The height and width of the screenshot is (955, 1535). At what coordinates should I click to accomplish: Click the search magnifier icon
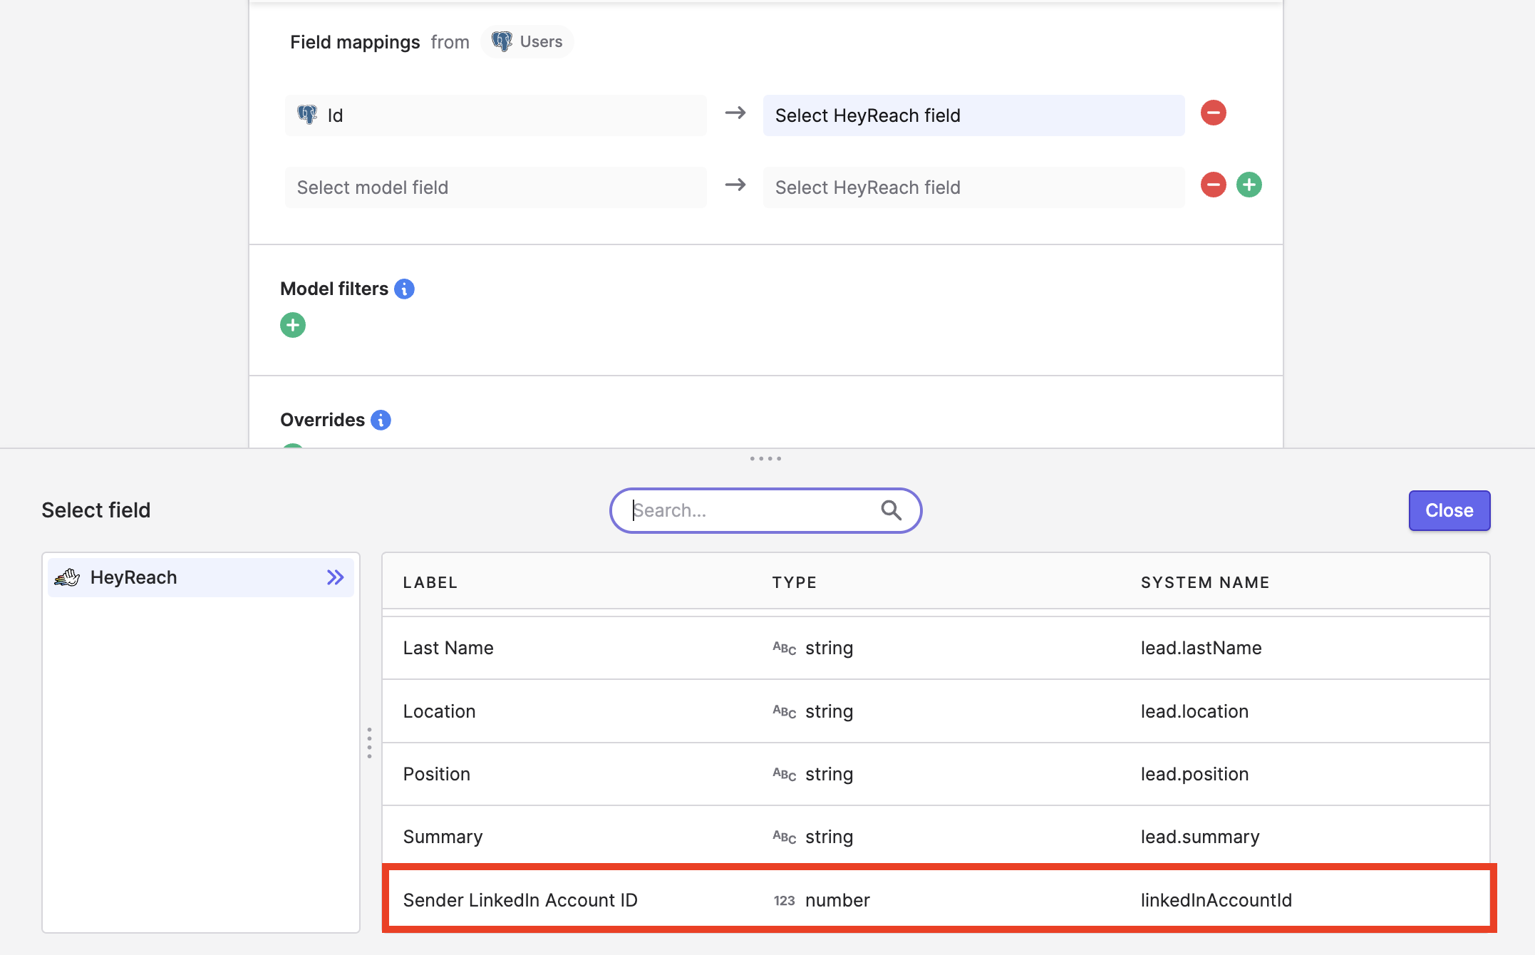click(891, 510)
